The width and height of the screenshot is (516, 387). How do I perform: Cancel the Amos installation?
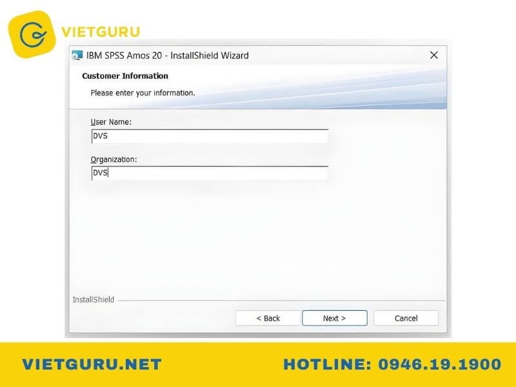pyautogui.click(x=406, y=318)
